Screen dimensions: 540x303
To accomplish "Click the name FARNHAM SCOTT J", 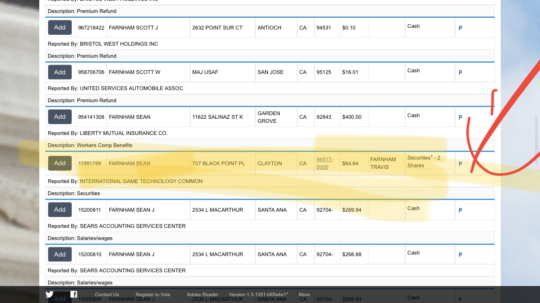I will 133,27.
